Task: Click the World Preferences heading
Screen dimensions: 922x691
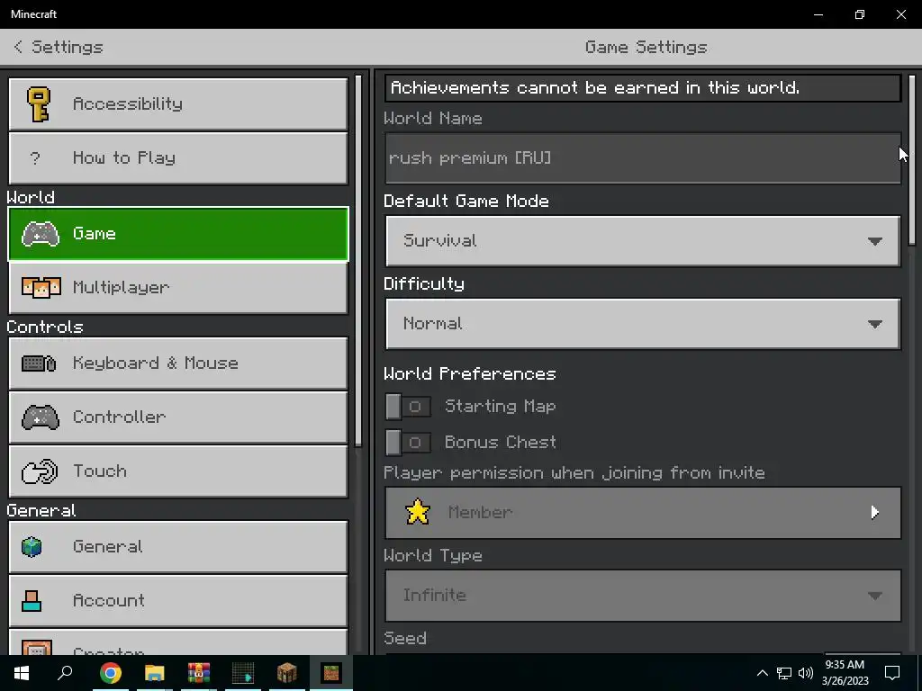Action: 470,374
